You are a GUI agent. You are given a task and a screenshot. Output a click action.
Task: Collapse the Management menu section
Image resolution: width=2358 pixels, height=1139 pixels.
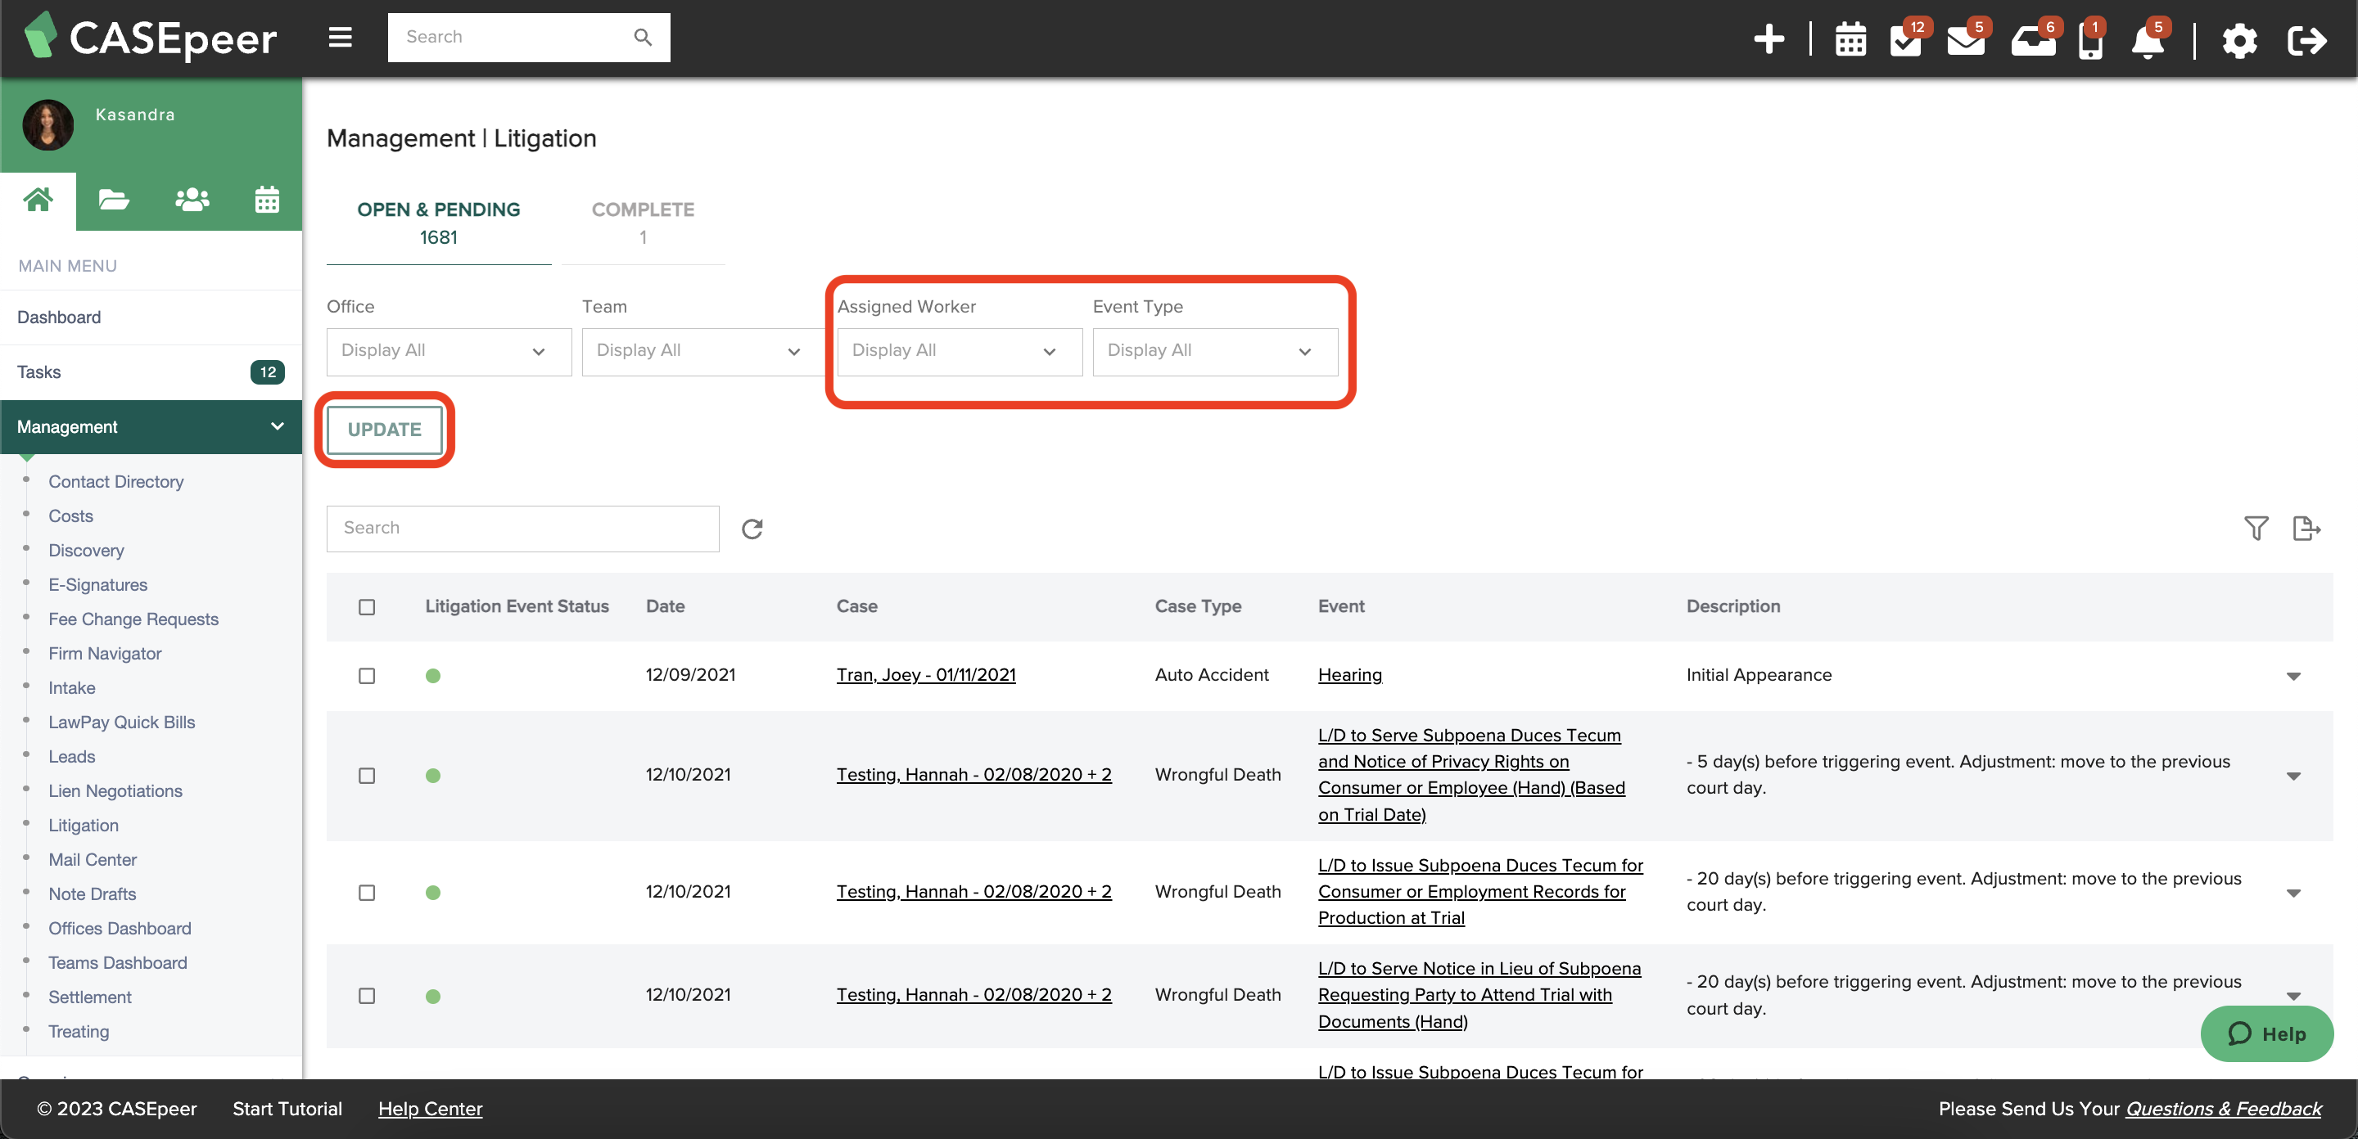coord(151,426)
